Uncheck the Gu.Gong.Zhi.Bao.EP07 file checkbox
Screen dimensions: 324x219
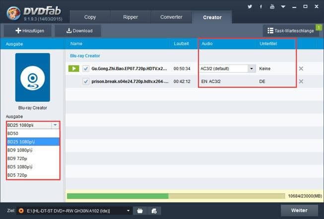coord(86,69)
